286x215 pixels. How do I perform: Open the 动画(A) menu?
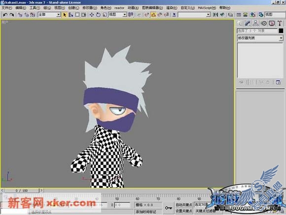(133, 8)
